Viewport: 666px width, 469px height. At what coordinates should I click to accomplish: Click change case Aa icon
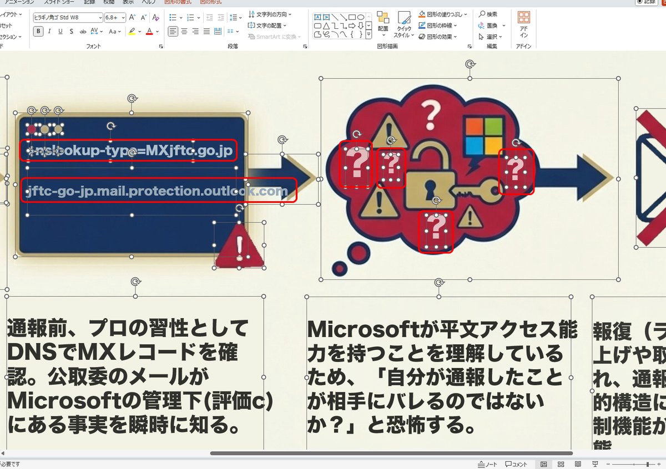113,31
